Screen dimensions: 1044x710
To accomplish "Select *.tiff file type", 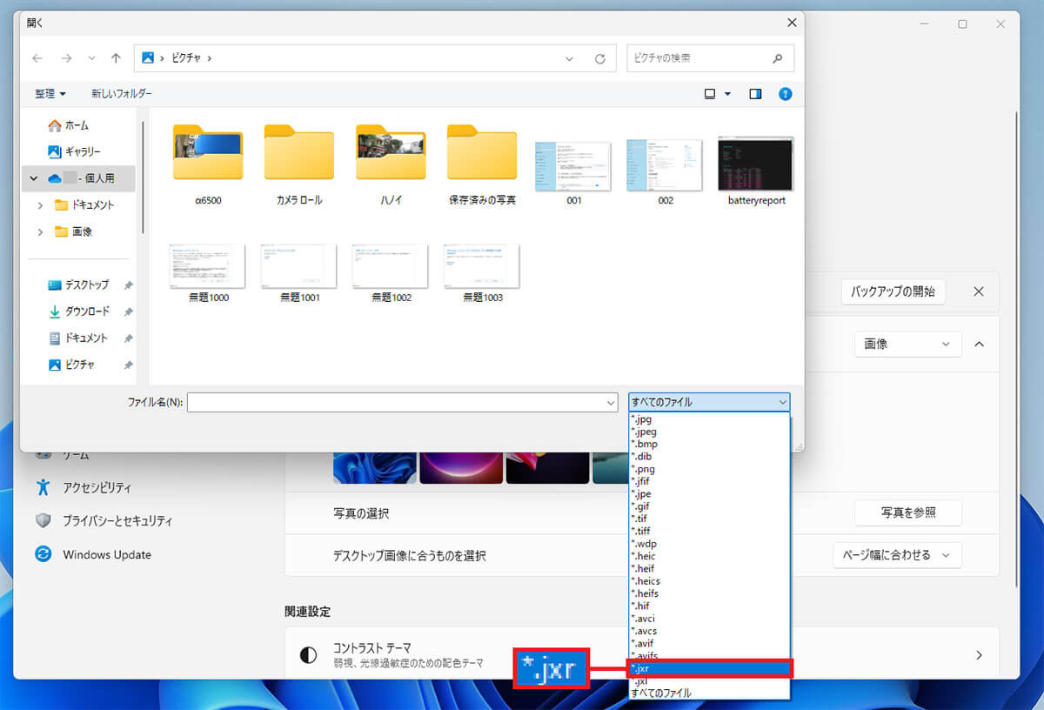I will click(x=708, y=531).
